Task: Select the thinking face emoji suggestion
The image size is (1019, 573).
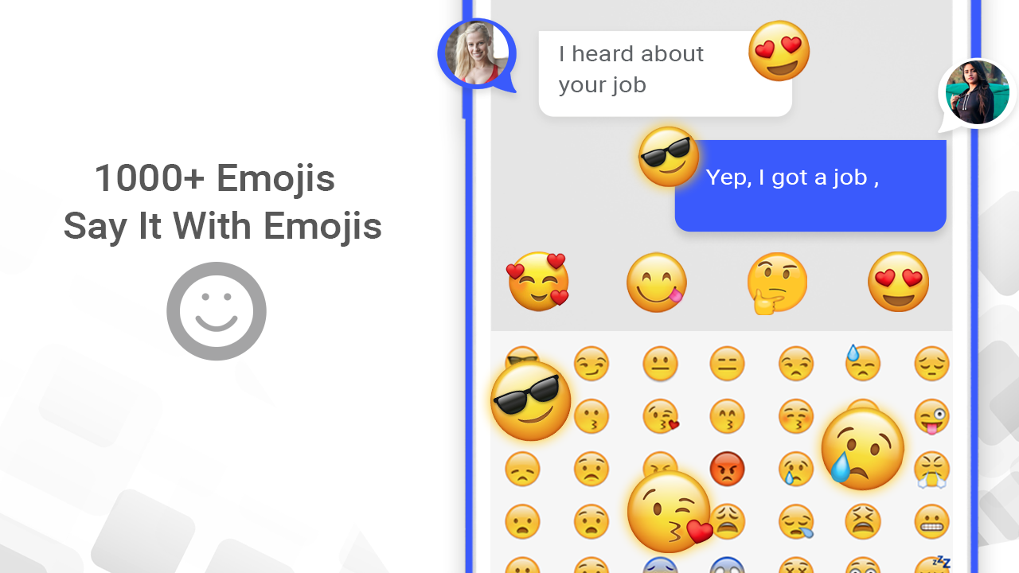Action: click(776, 284)
